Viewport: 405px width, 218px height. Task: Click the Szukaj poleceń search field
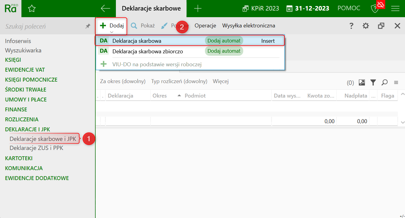coord(42,26)
